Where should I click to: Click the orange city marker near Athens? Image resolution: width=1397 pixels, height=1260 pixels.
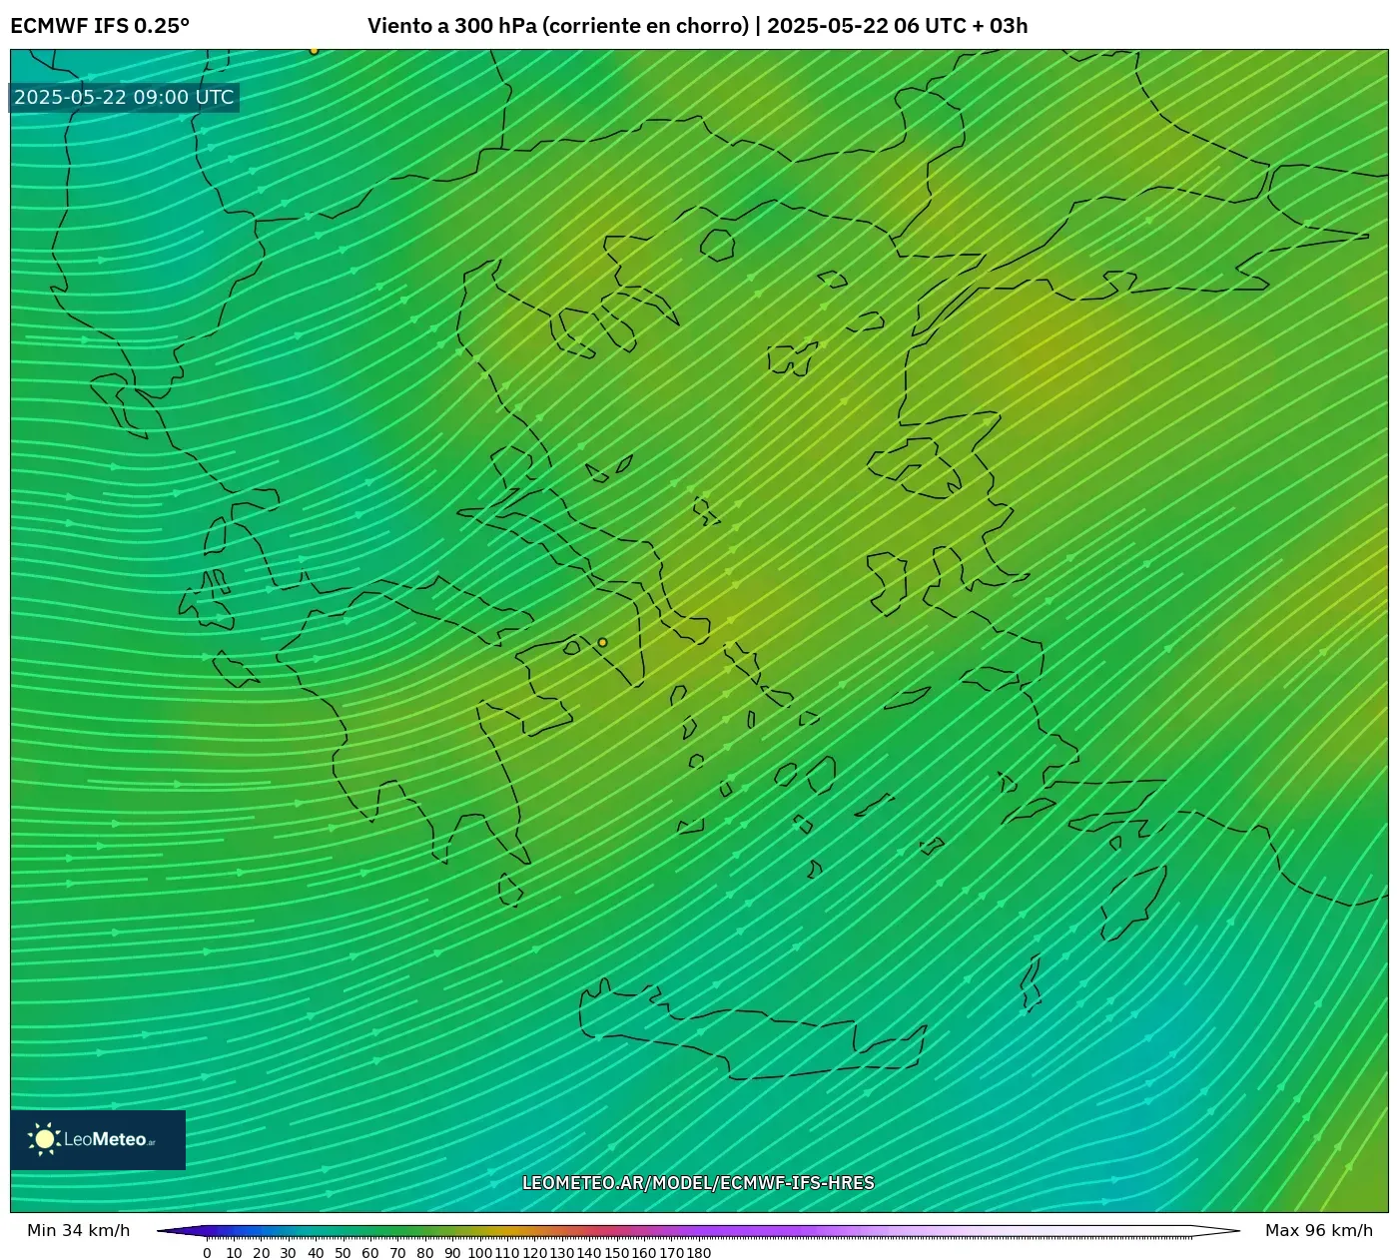pyautogui.click(x=602, y=642)
